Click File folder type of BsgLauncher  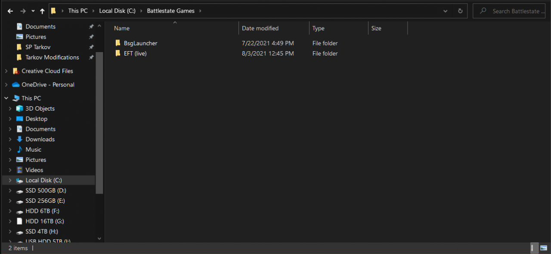click(x=325, y=43)
